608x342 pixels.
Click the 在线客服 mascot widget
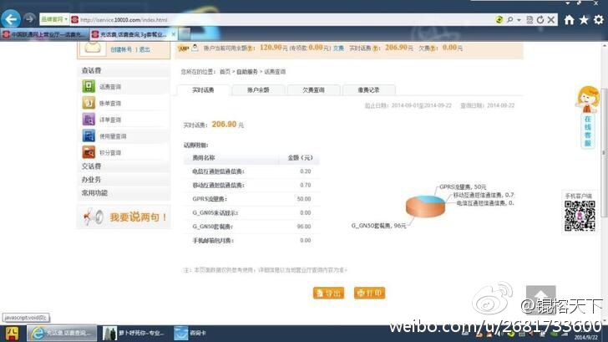(587, 119)
